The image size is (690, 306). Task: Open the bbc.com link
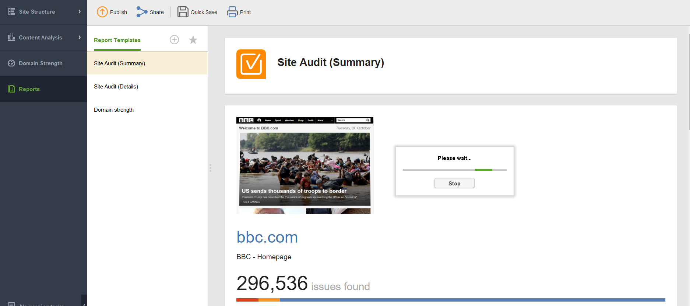tap(267, 237)
